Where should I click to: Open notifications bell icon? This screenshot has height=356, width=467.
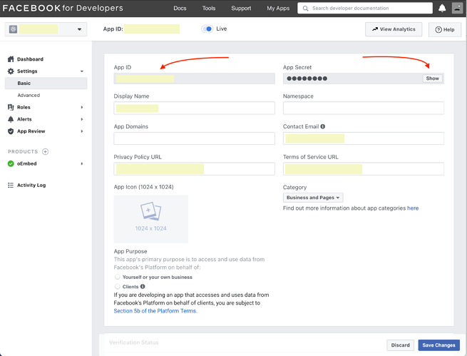tap(442, 9)
